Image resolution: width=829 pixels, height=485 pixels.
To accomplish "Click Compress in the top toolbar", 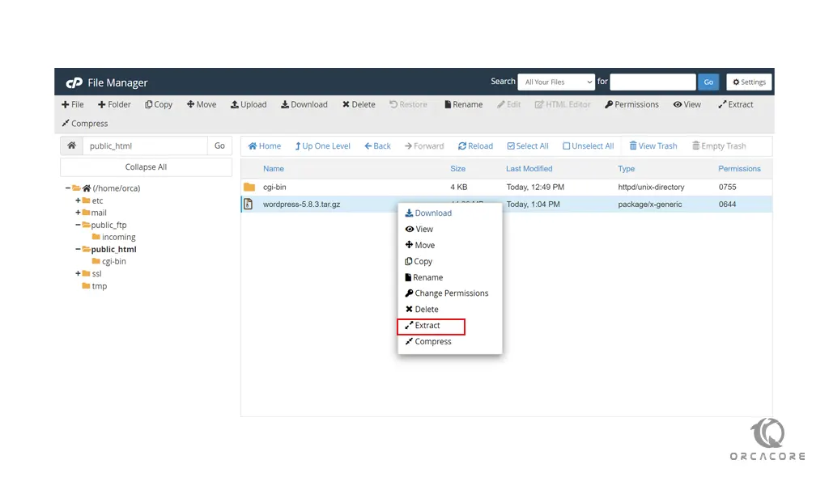I will tap(84, 124).
